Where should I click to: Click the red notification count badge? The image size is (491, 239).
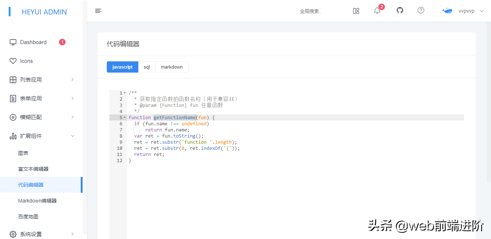point(382,7)
